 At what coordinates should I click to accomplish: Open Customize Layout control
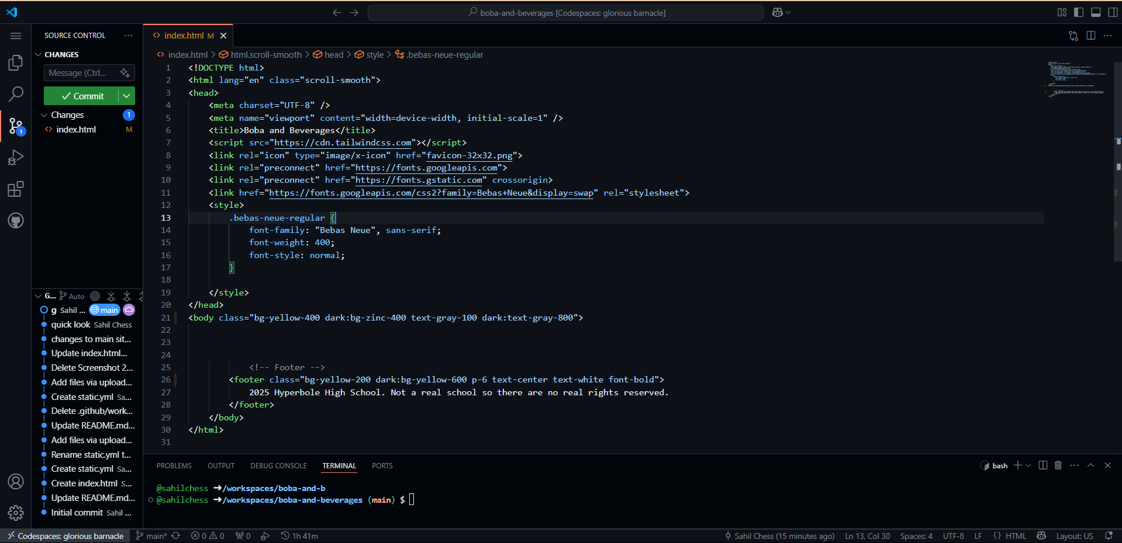pos(1062,12)
